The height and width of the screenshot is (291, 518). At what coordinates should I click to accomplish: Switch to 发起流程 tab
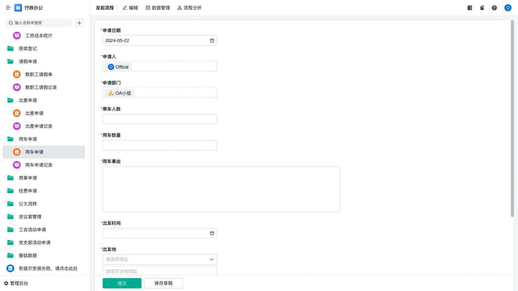coord(105,8)
